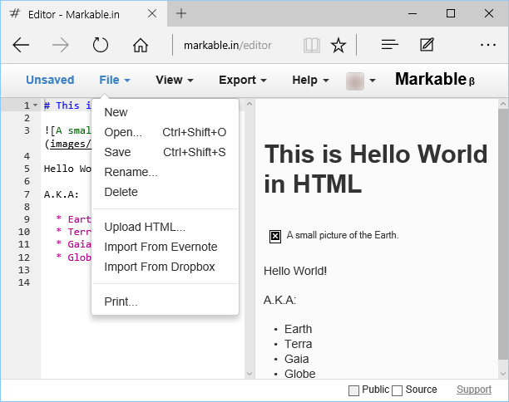Open browser more options ellipsis
509x402 pixels.
[488, 45]
